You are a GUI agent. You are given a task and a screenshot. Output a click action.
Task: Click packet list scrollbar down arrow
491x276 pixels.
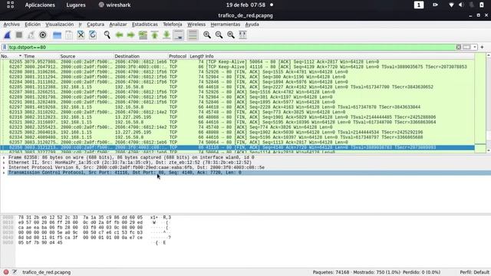click(x=488, y=150)
